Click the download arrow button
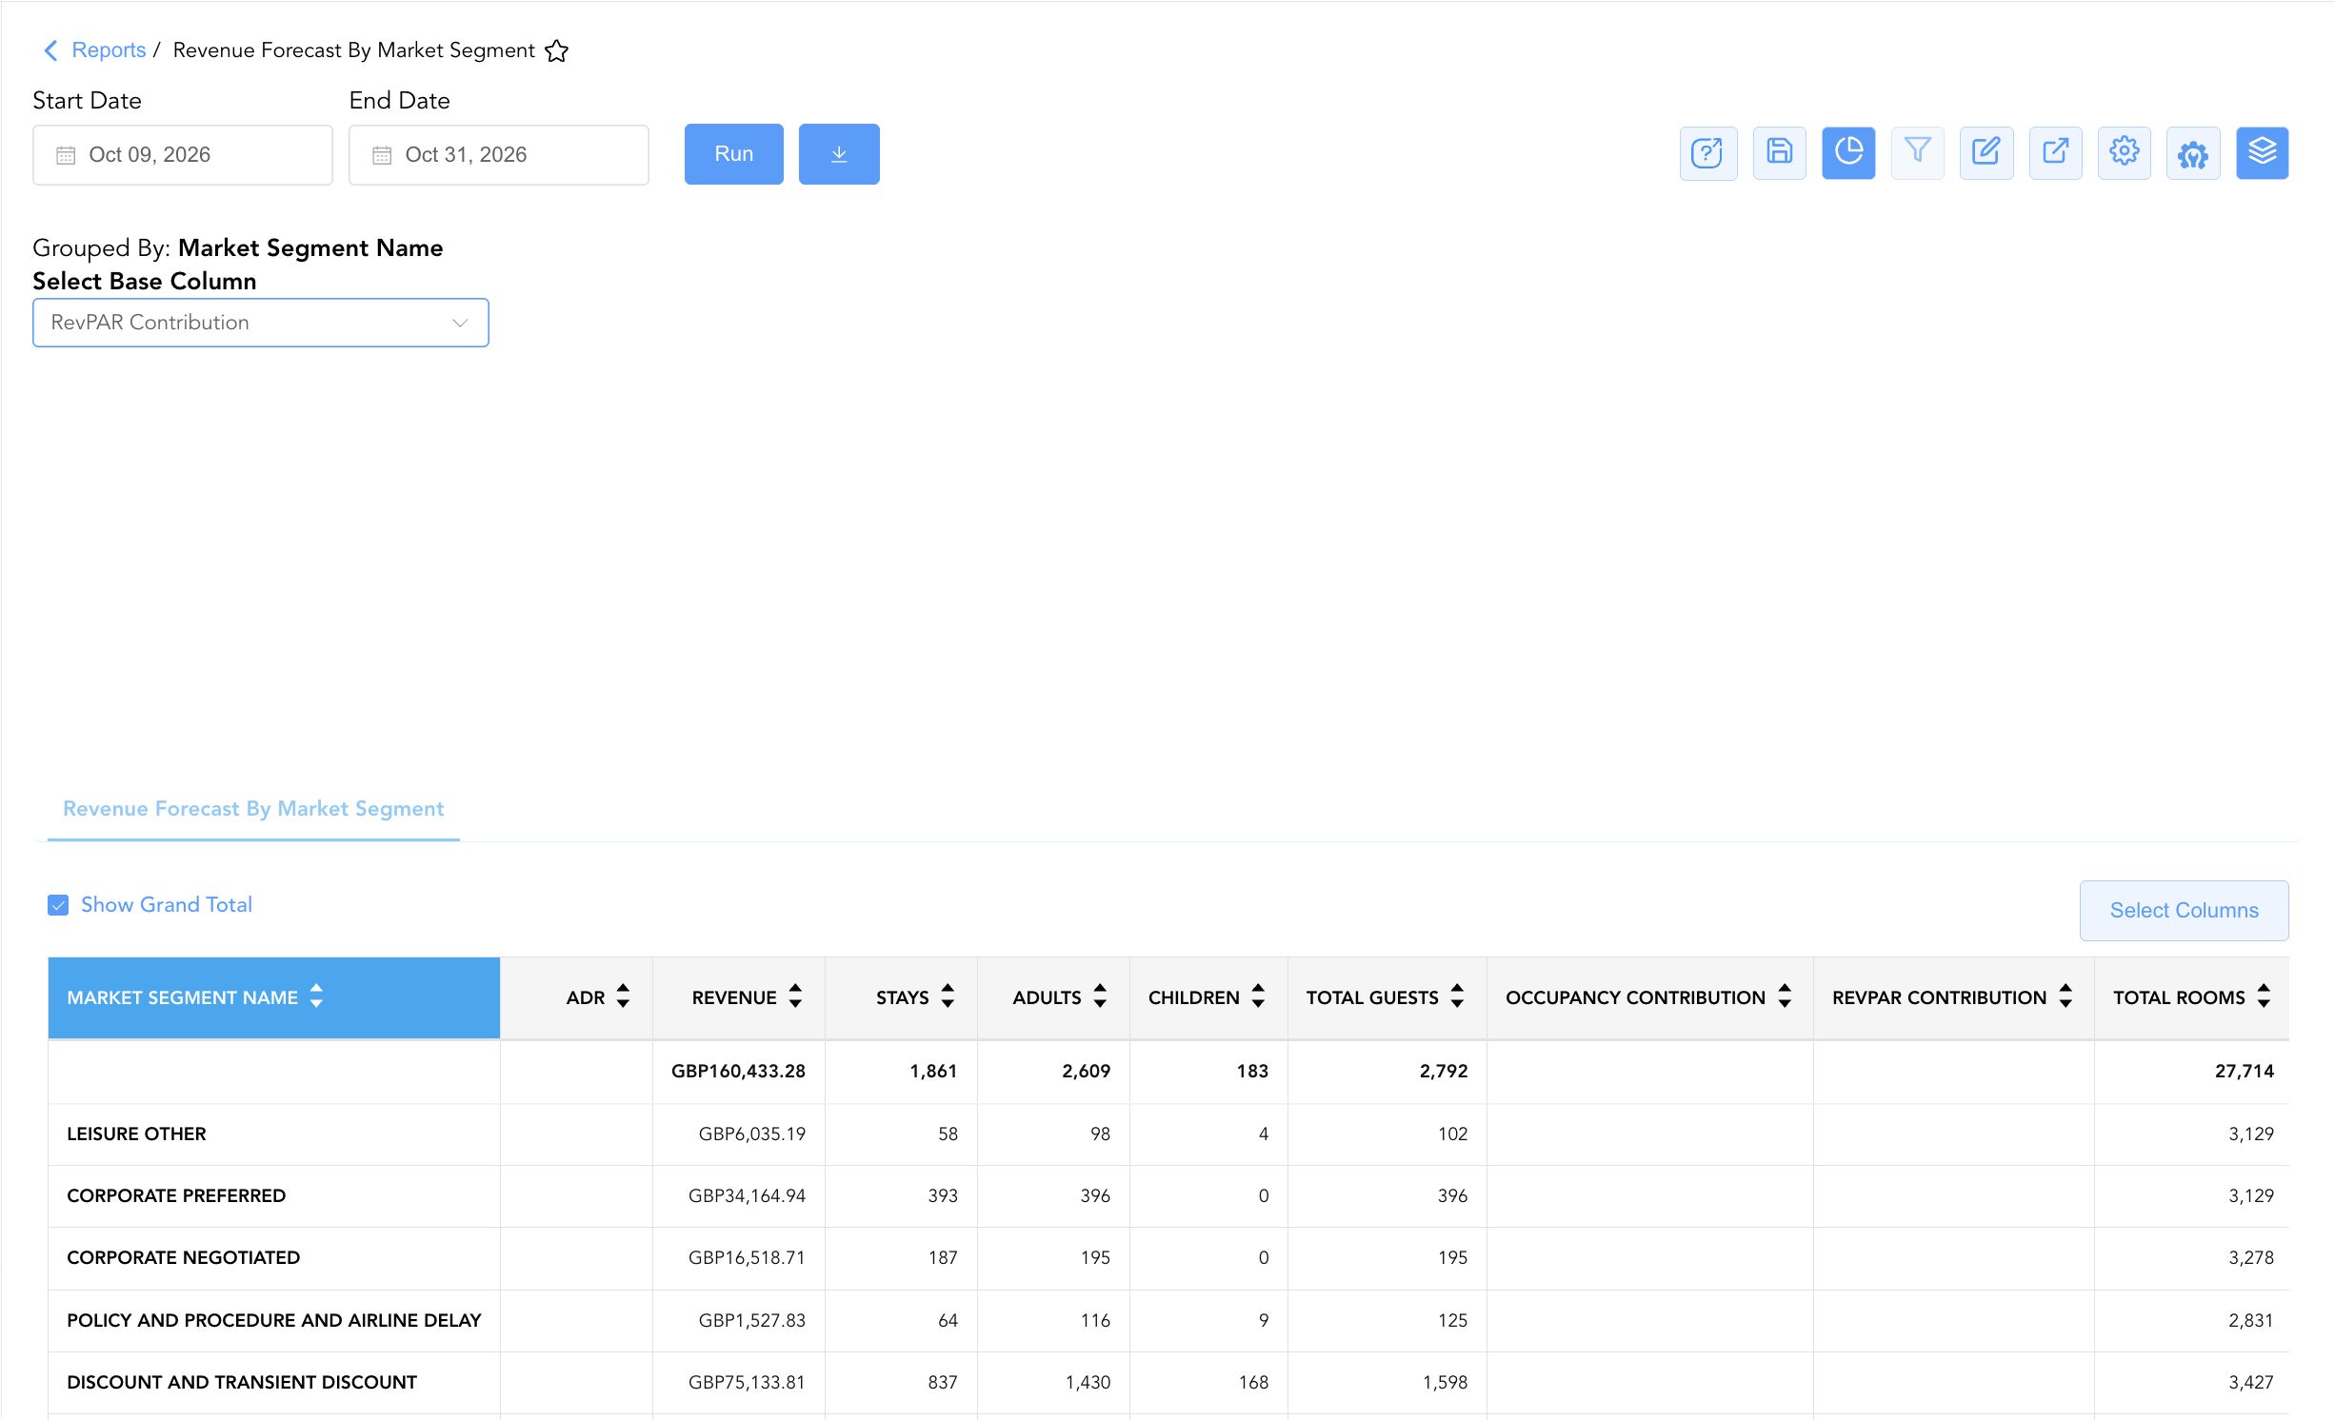 pyautogui.click(x=839, y=154)
